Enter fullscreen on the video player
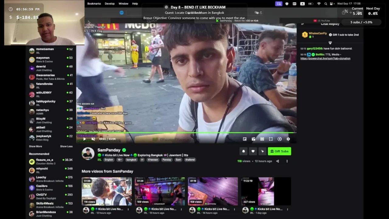Image resolution: width=389 pixels, height=219 pixels. coord(271,139)
